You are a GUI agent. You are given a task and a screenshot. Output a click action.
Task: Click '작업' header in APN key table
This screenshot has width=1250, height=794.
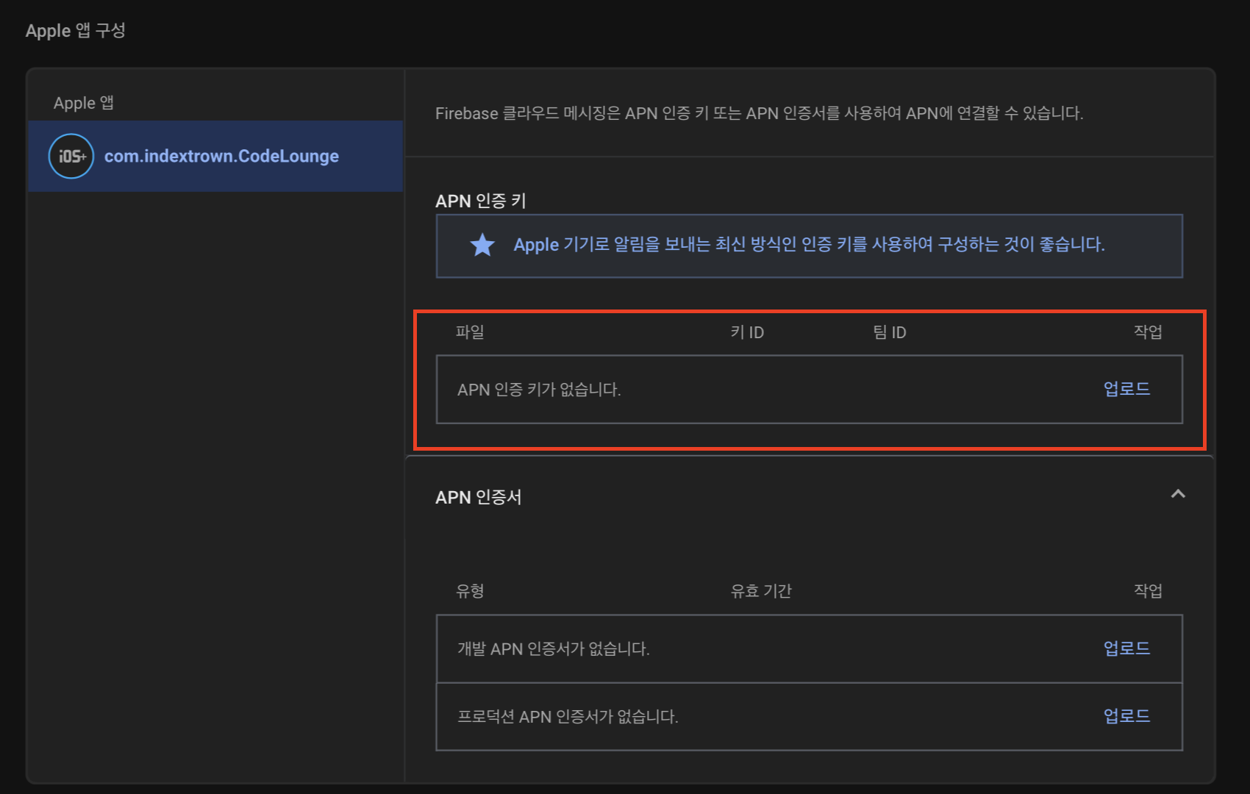pyautogui.click(x=1148, y=332)
